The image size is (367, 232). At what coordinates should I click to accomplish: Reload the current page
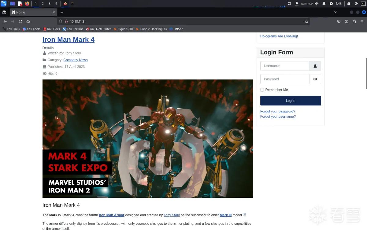[20, 21]
